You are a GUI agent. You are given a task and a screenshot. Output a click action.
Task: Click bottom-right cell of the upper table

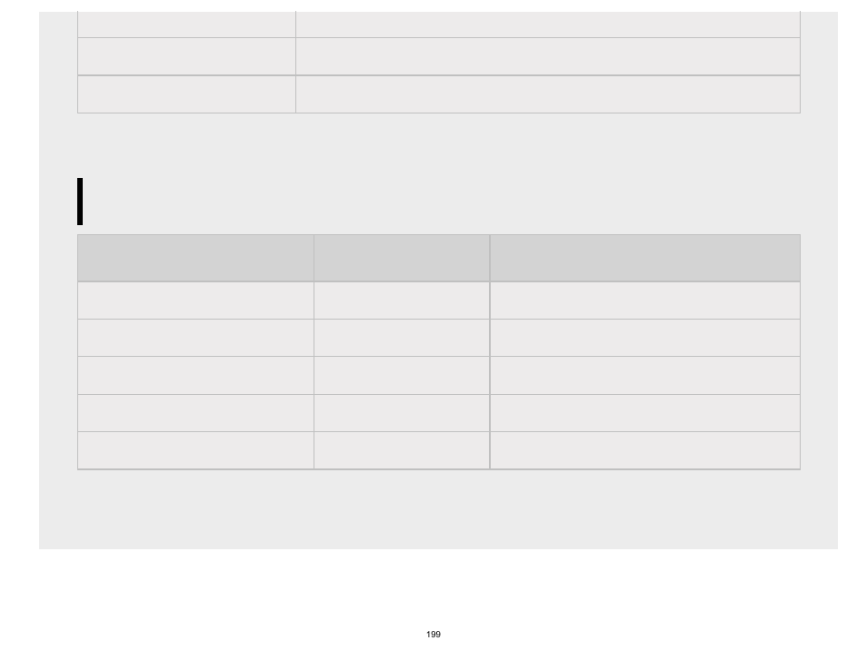click(548, 94)
